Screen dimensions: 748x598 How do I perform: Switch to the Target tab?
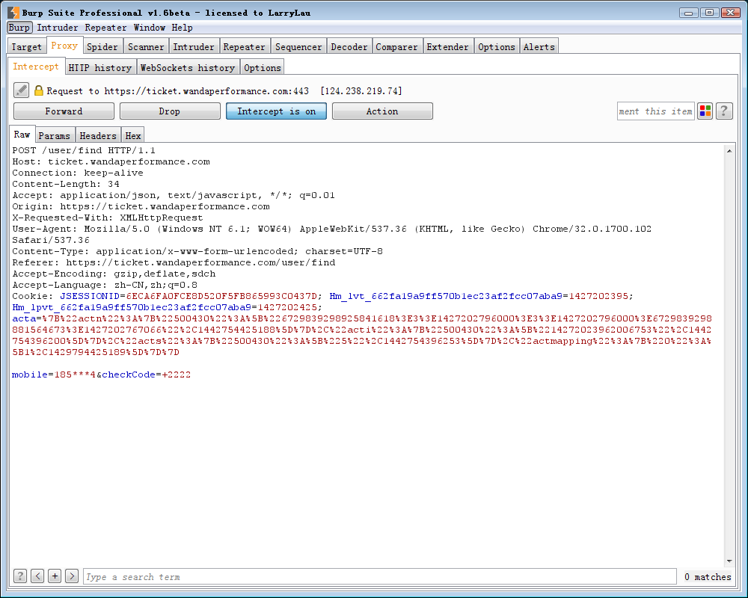coord(27,47)
